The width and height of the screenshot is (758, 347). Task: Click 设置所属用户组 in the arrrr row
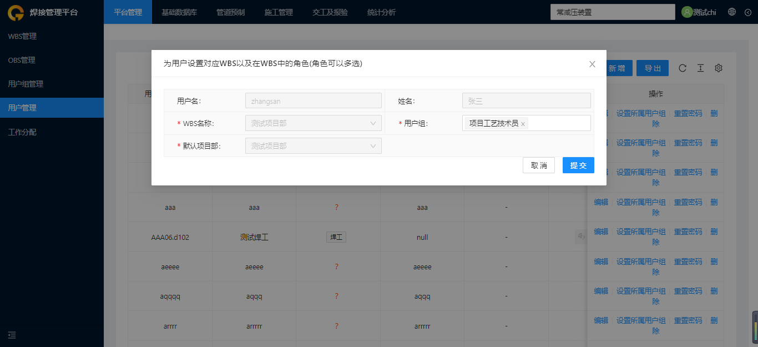[x=641, y=321]
